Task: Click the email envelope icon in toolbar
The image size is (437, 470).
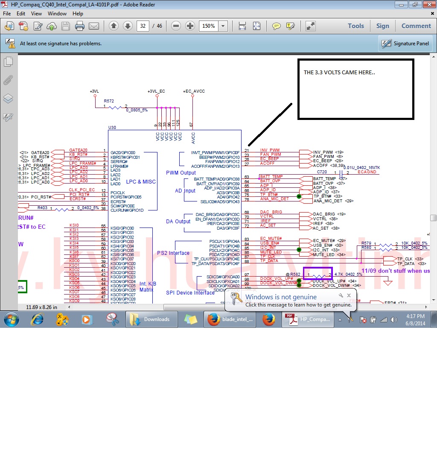Action: [94, 26]
